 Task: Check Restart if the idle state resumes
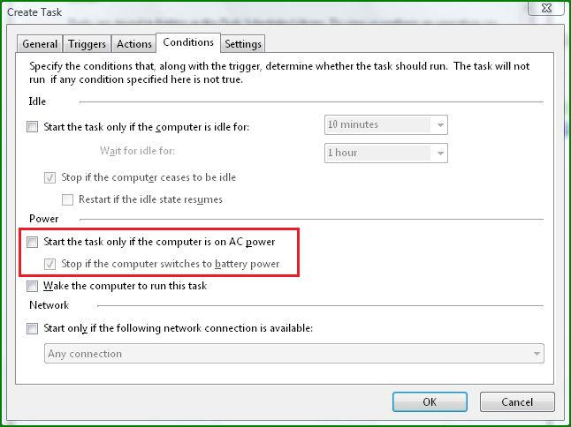coord(67,199)
